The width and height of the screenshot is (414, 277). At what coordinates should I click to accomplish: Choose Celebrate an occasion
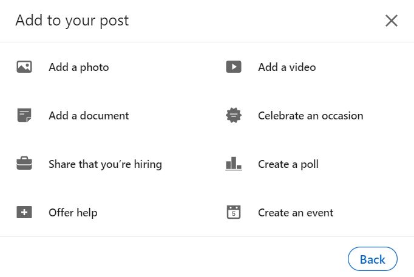pos(311,116)
